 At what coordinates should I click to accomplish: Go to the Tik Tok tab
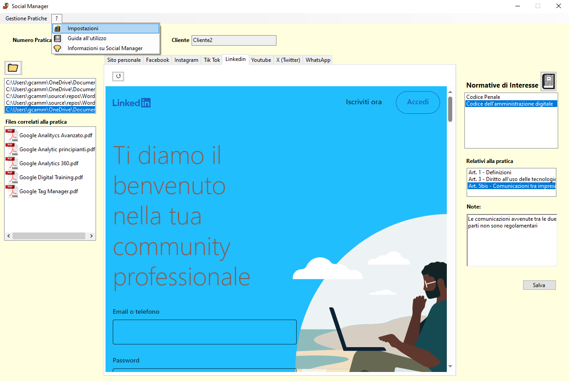click(212, 60)
